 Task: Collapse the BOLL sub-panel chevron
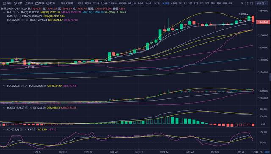pos(4,86)
